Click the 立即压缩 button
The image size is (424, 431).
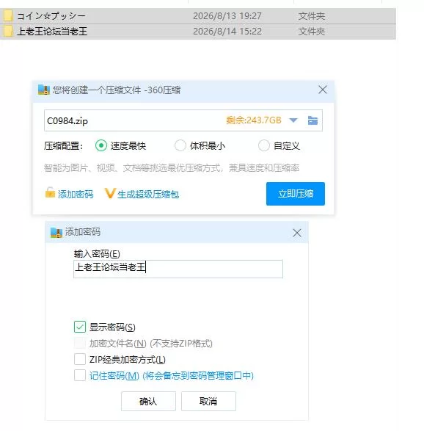[296, 194]
